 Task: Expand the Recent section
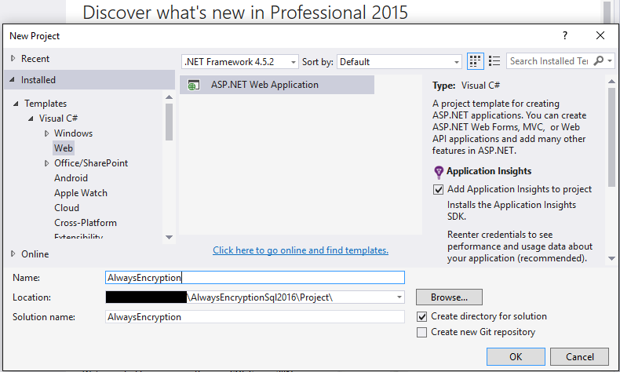pos(13,59)
